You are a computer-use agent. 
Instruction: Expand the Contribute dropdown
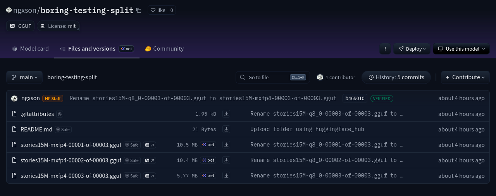[x=465, y=77]
